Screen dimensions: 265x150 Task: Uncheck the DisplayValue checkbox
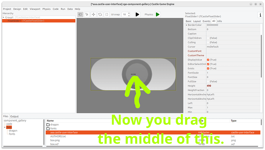(208, 60)
